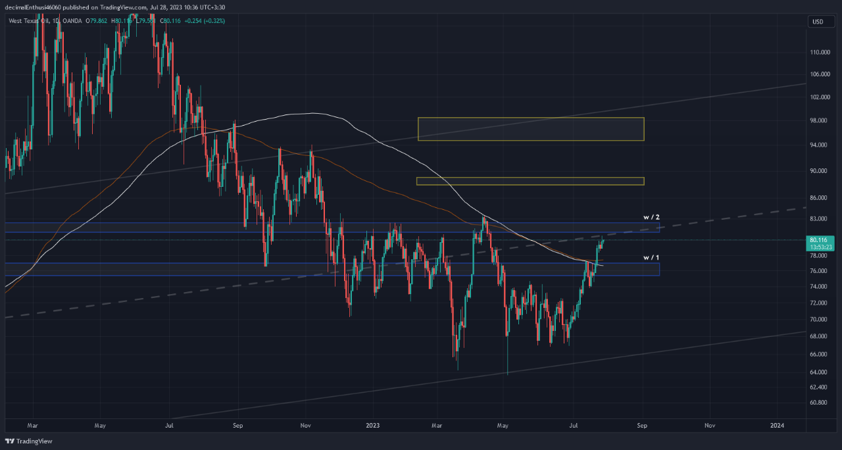Click the 70.000 price axis label
Viewport: 842px width, 450px height.
[x=818, y=320]
